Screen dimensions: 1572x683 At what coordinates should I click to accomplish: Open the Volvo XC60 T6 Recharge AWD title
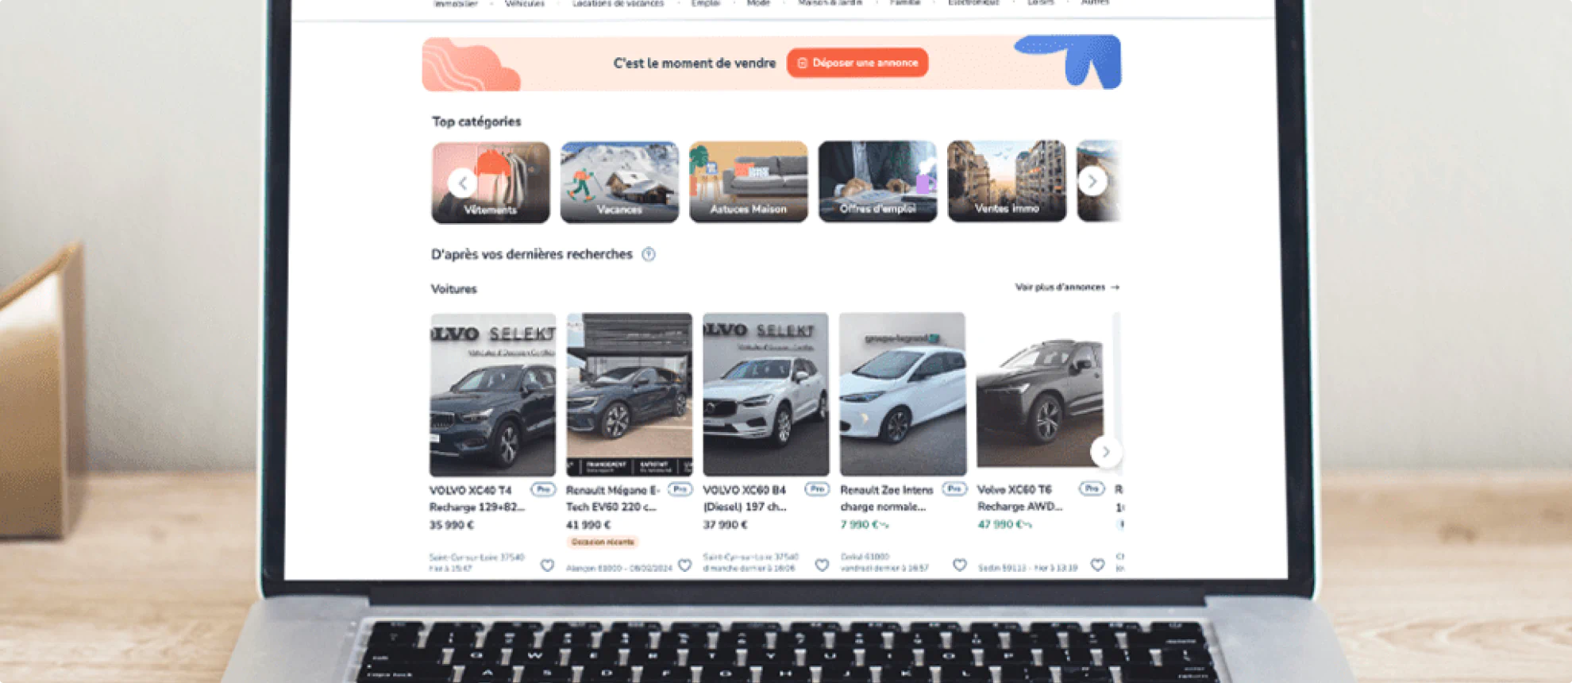tap(1020, 498)
